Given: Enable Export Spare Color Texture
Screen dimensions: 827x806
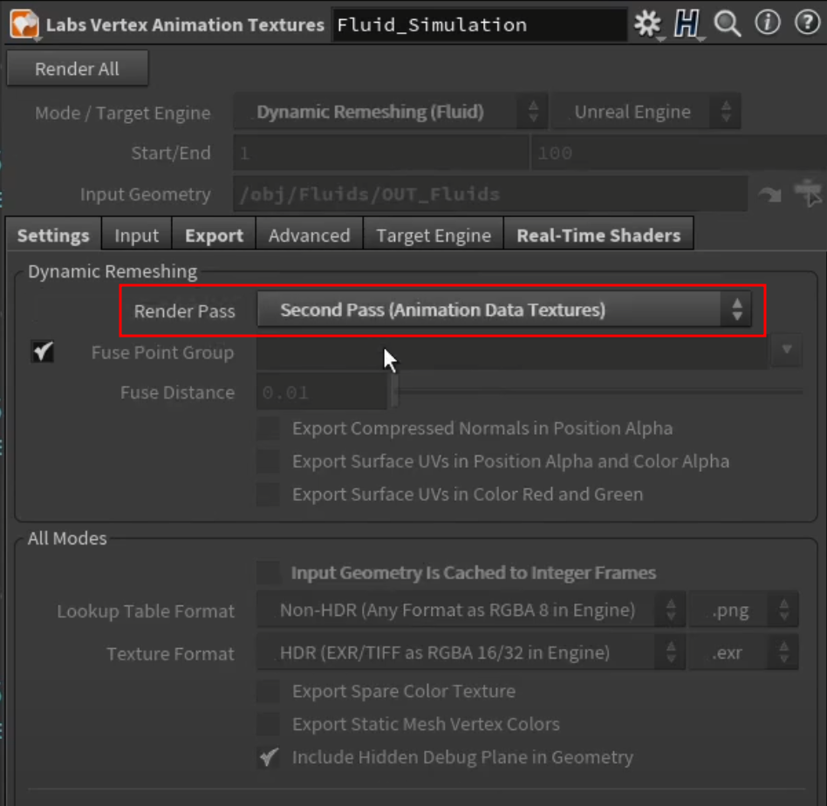Looking at the screenshot, I should click(x=269, y=691).
